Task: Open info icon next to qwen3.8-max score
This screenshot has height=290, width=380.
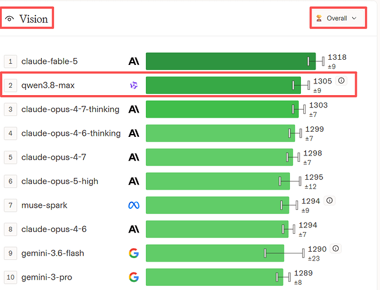Action: click(x=341, y=81)
